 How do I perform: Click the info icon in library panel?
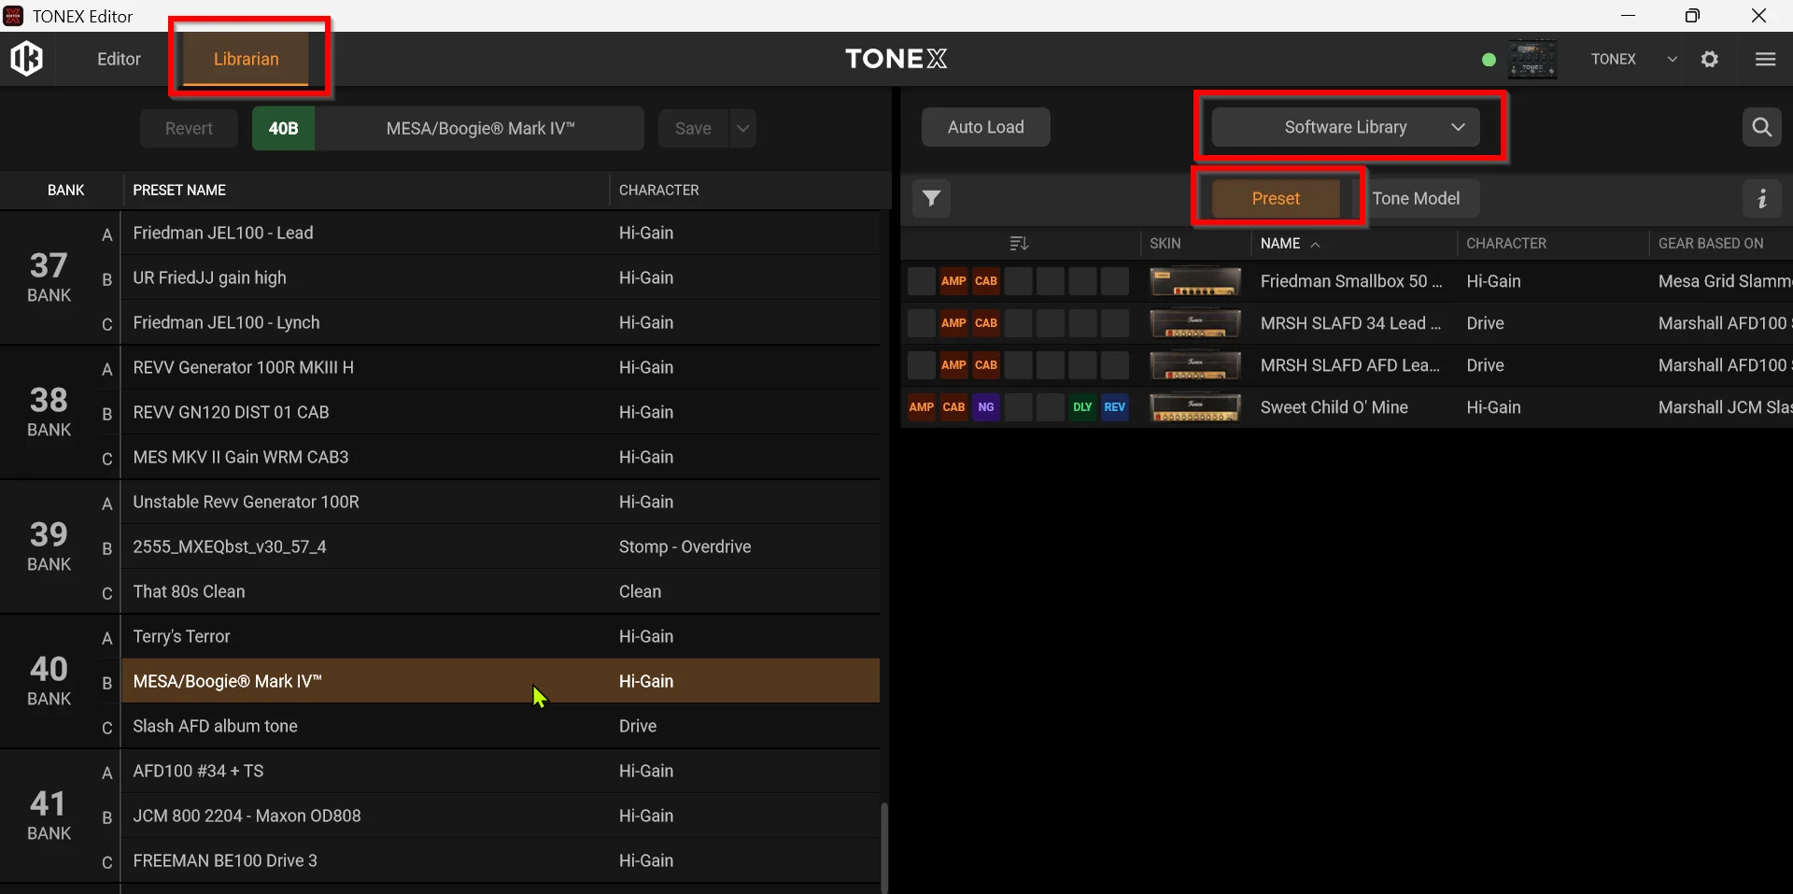click(x=1762, y=198)
